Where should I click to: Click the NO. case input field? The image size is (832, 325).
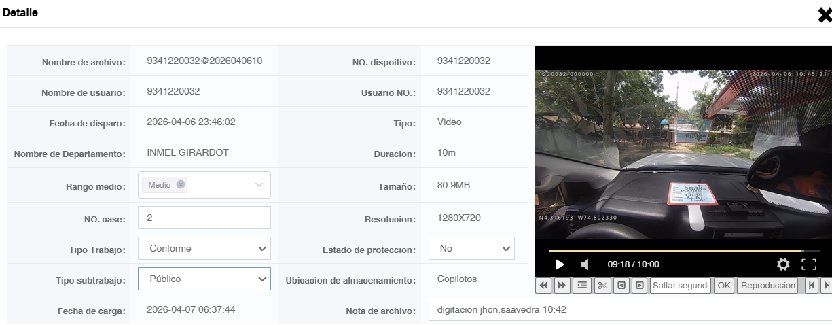click(x=204, y=218)
